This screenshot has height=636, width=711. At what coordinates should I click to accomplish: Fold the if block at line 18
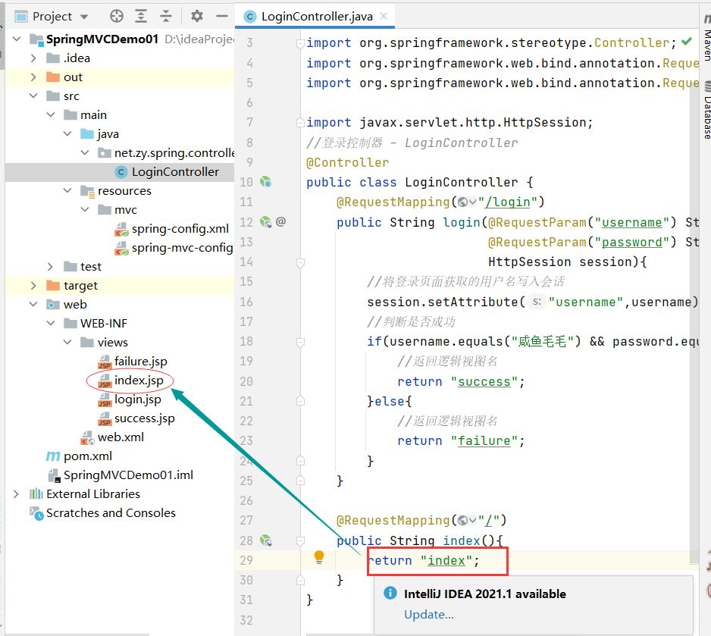[299, 342]
